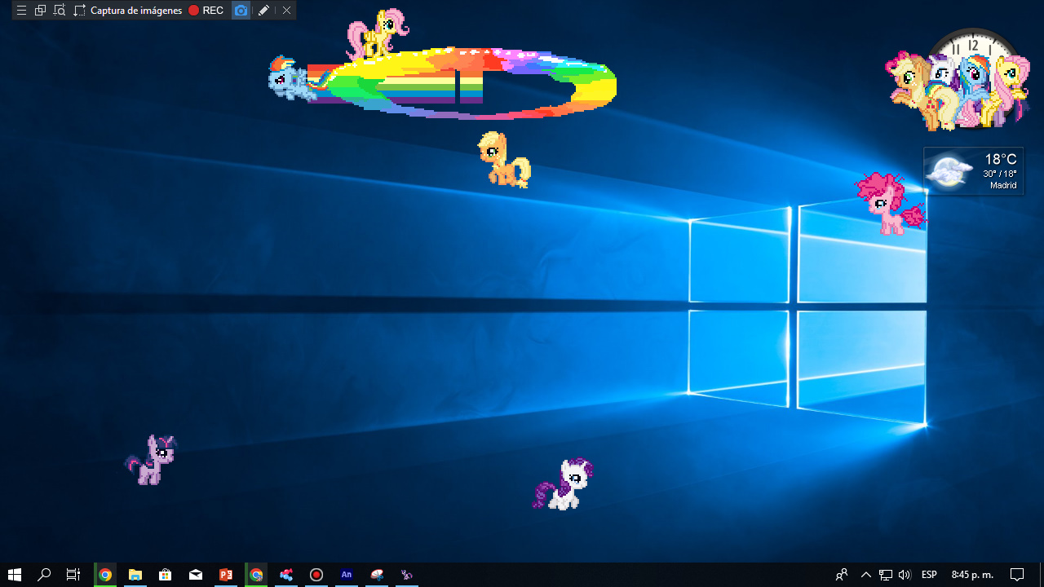
Task: Open Microsoft Store from the taskbar
Action: coord(166,575)
